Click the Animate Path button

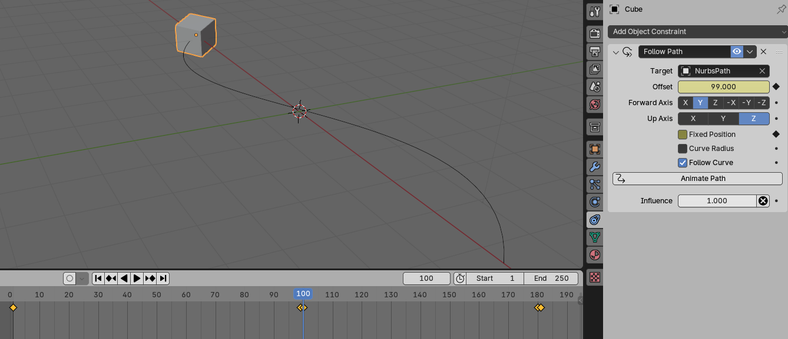pos(697,179)
